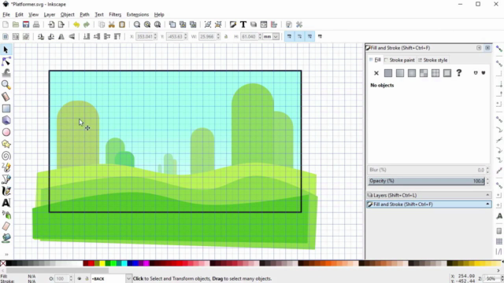Close the Fill and Stroke panel
The width and height of the screenshot is (504, 283).
click(487, 48)
